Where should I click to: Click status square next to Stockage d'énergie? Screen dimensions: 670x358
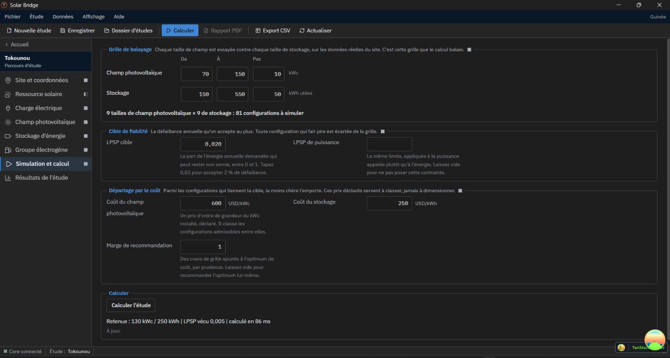coord(85,136)
